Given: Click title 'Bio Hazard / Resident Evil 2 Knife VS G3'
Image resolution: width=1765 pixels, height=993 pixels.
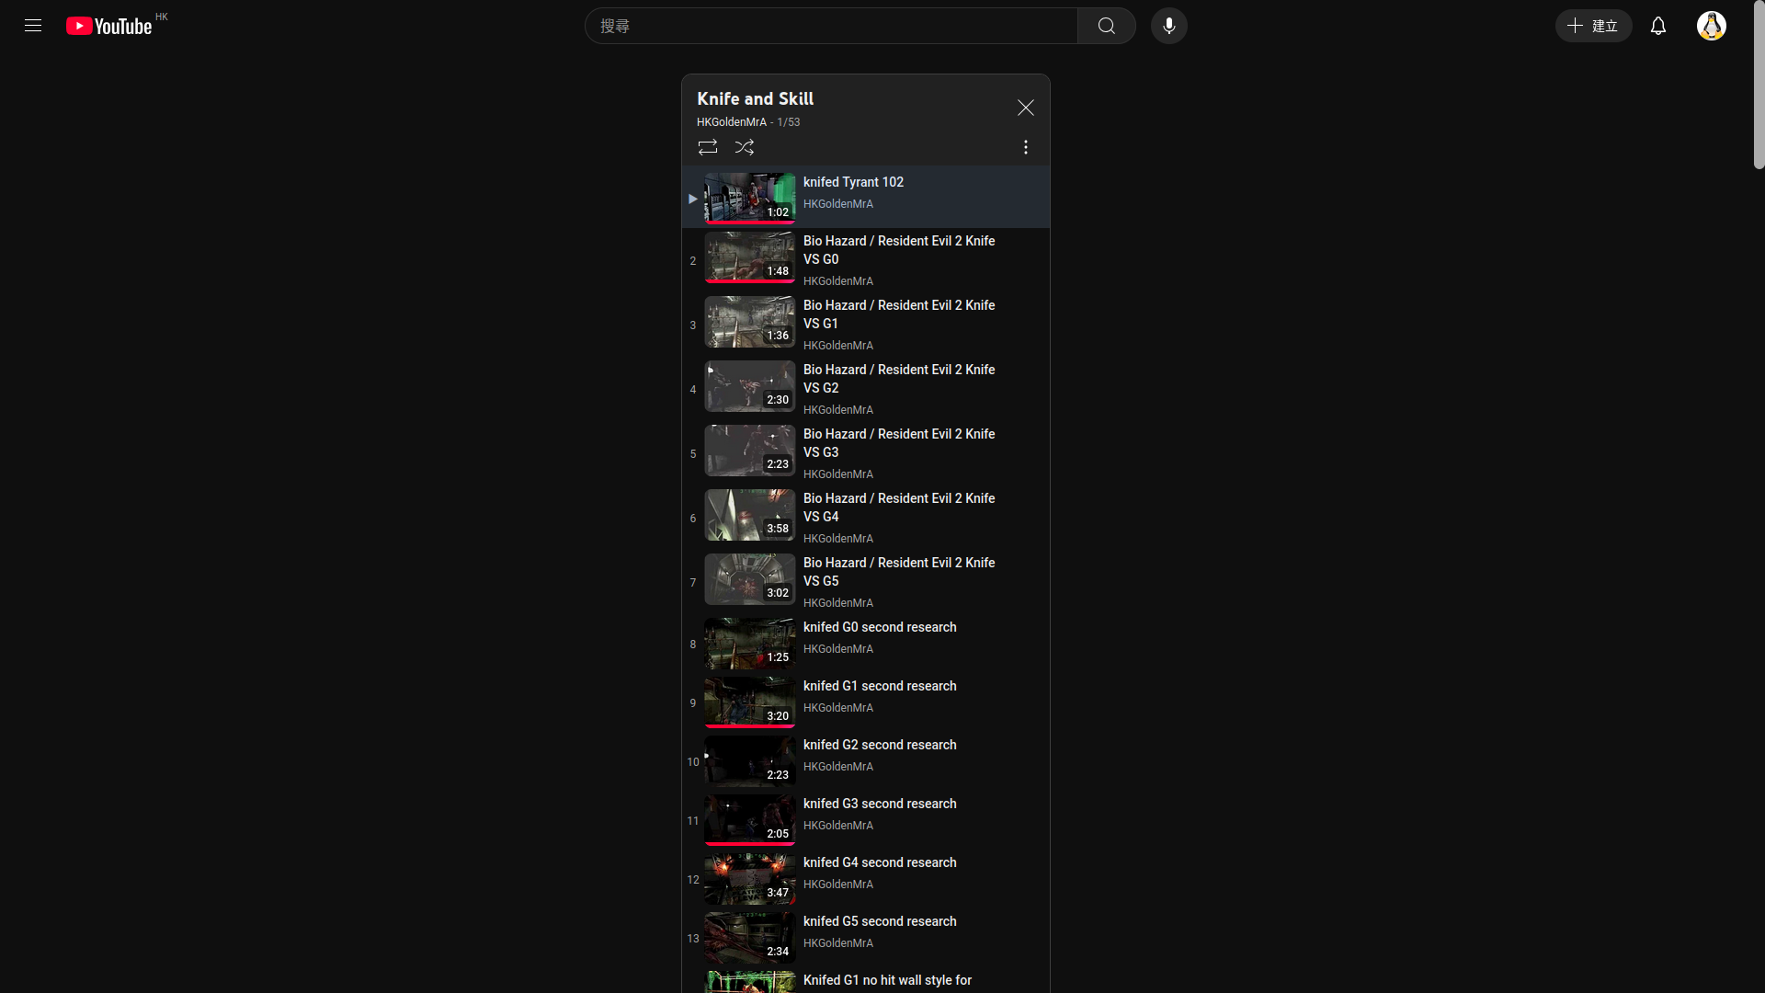Looking at the screenshot, I should click(899, 443).
